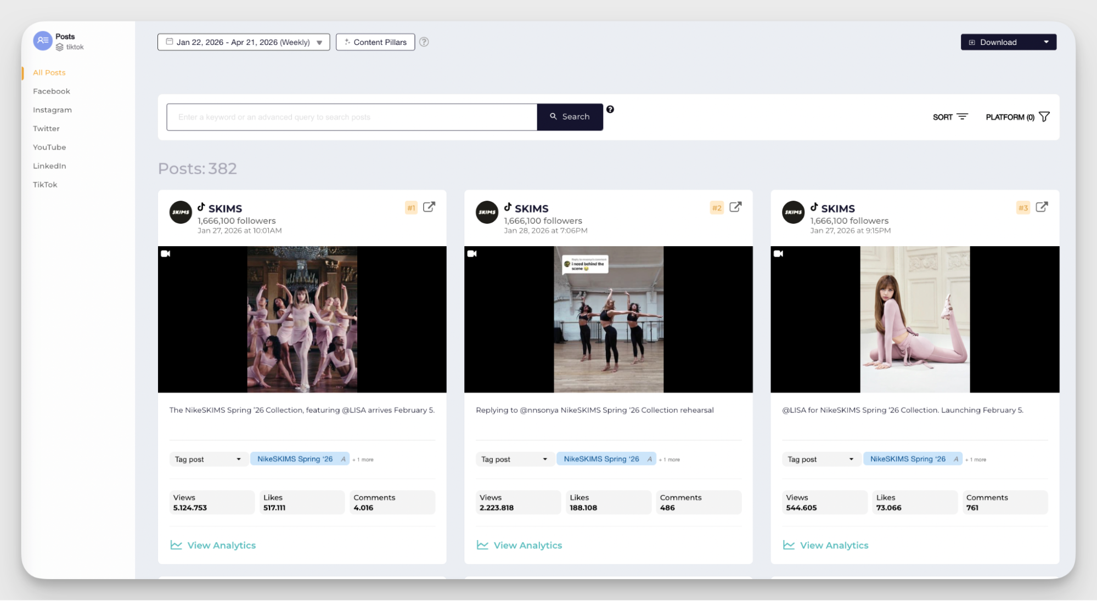Open the pink dancers video thumbnail of post #1
The image size is (1097, 601).
click(302, 319)
